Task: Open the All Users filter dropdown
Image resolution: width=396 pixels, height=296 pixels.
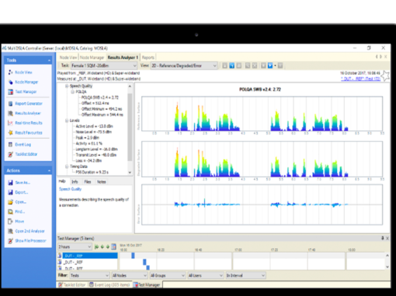Action: [x=206, y=276]
